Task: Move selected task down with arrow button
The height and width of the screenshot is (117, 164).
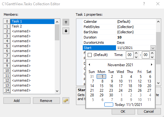Action: (x=66, y=31)
